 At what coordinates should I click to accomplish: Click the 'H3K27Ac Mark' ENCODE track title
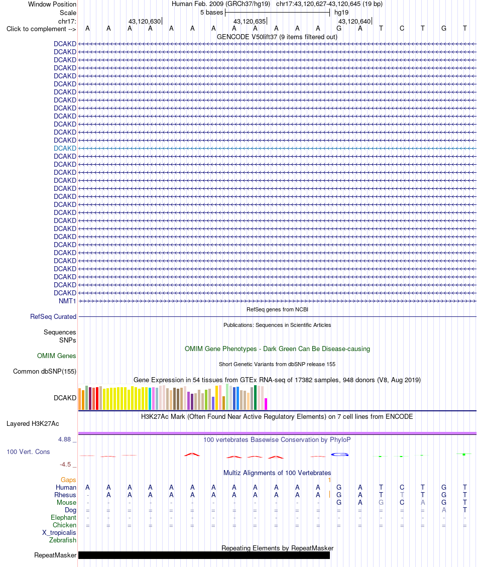(x=277, y=416)
